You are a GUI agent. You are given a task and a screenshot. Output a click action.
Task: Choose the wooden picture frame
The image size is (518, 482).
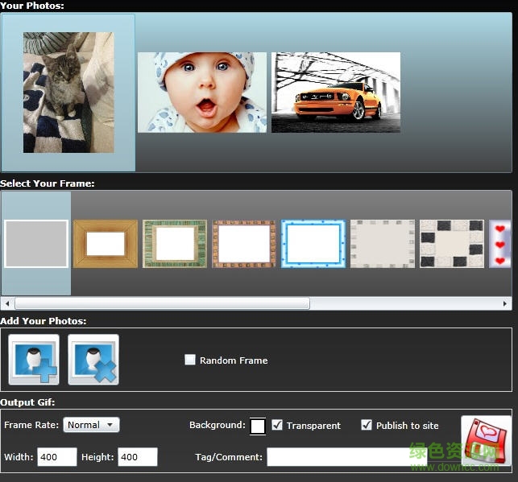pos(106,243)
